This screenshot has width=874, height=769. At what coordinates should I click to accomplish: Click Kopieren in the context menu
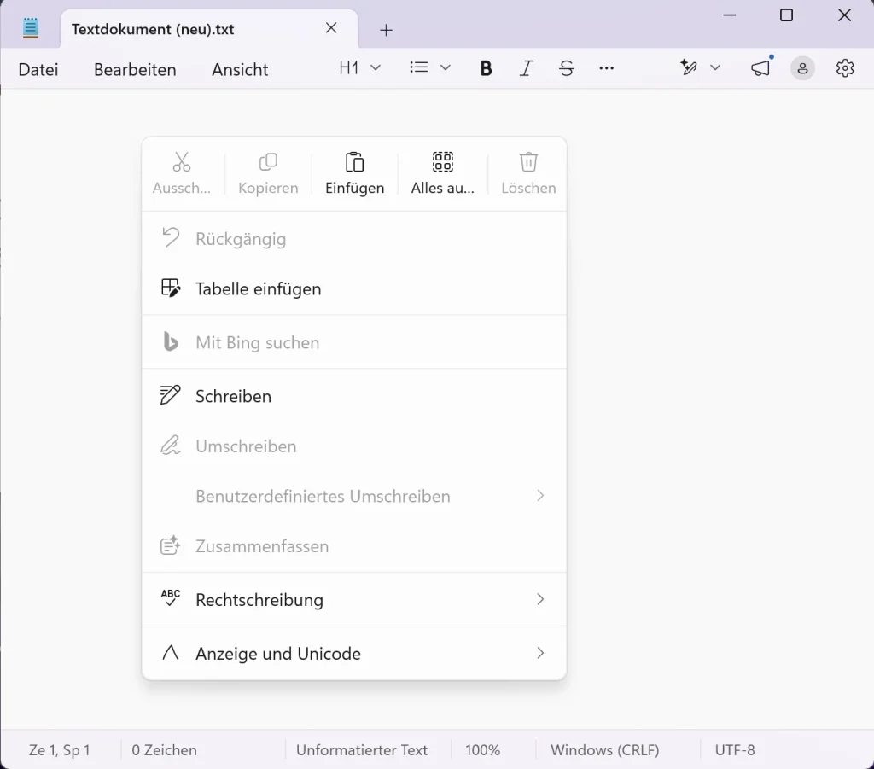click(x=268, y=173)
